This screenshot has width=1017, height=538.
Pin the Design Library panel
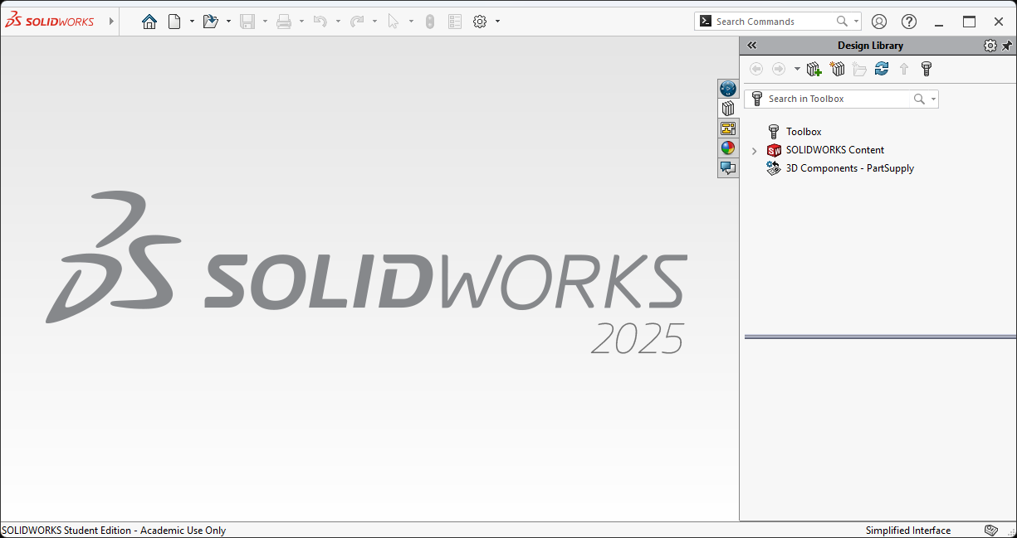[1007, 46]
